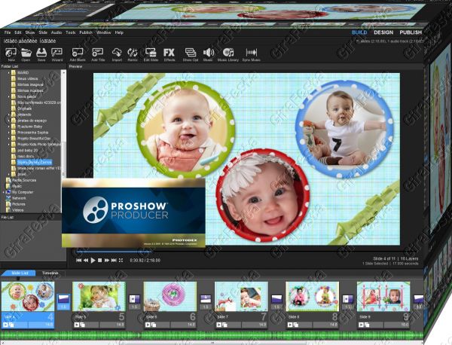Select the Pictures folder in the tree
Image resolution: width=452 pixels, height=345 pixels.
[x=18, y=204]
